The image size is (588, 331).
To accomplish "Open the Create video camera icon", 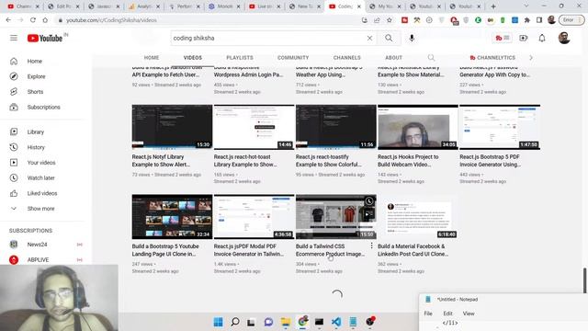I will point(523,38).
